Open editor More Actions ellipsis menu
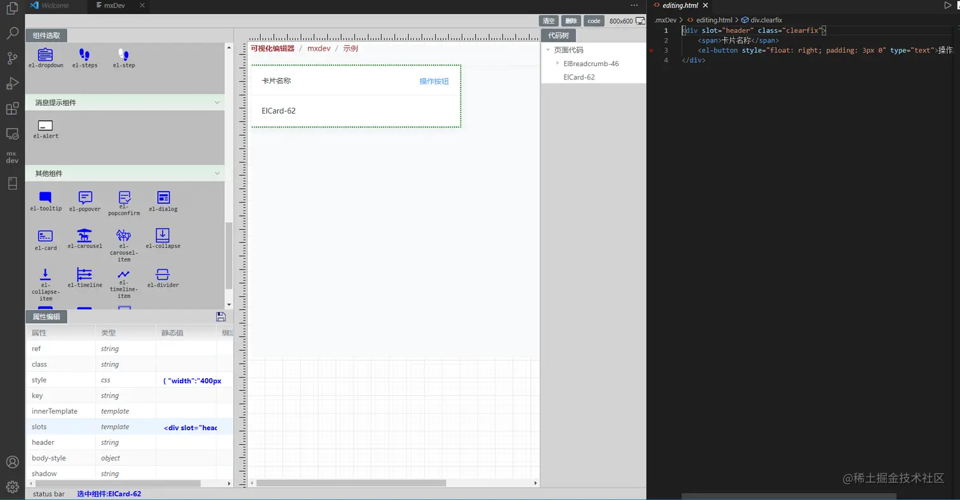This screenshot has width=960, height=500. click(x=634, y=5)
